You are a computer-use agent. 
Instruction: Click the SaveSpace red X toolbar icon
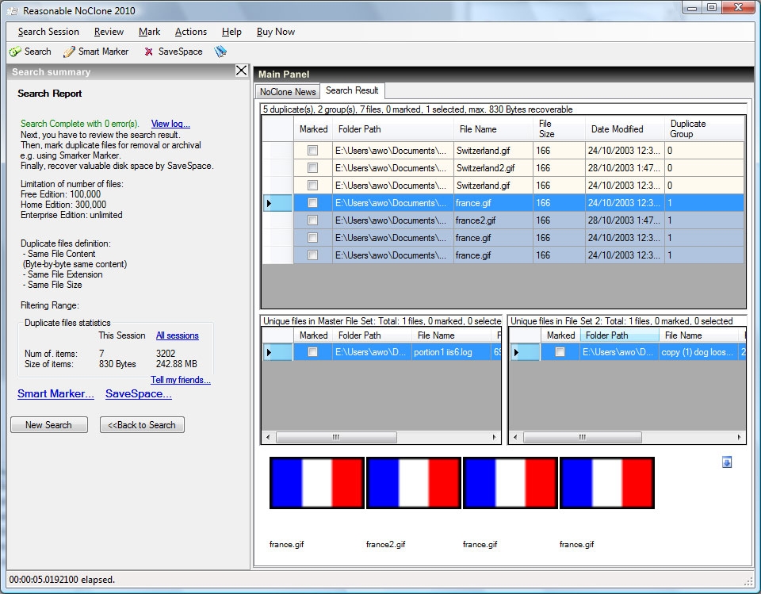(148, 52)
